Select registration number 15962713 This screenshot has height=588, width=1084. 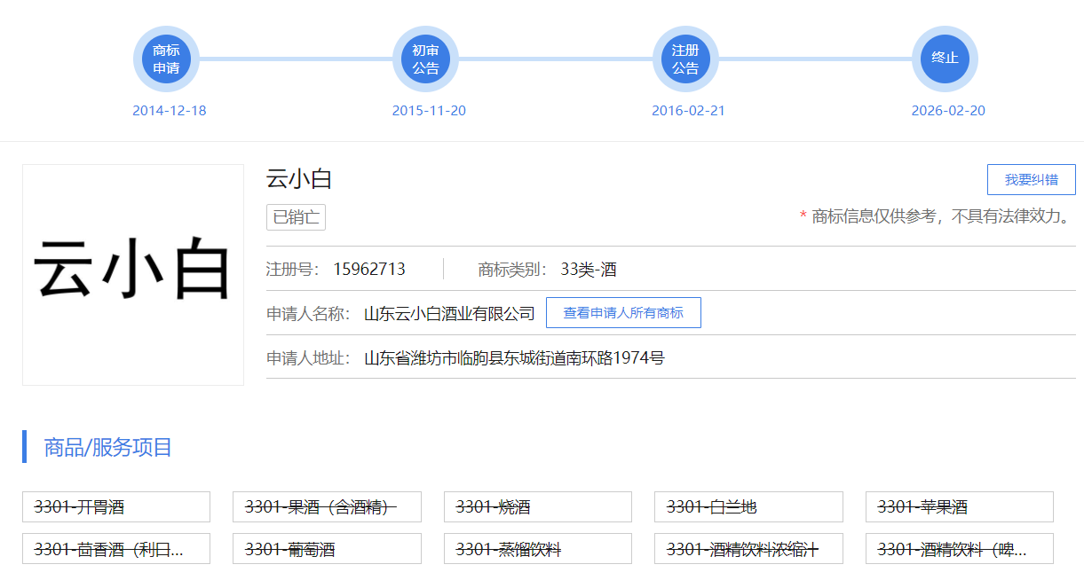click(x=369, y=270)
